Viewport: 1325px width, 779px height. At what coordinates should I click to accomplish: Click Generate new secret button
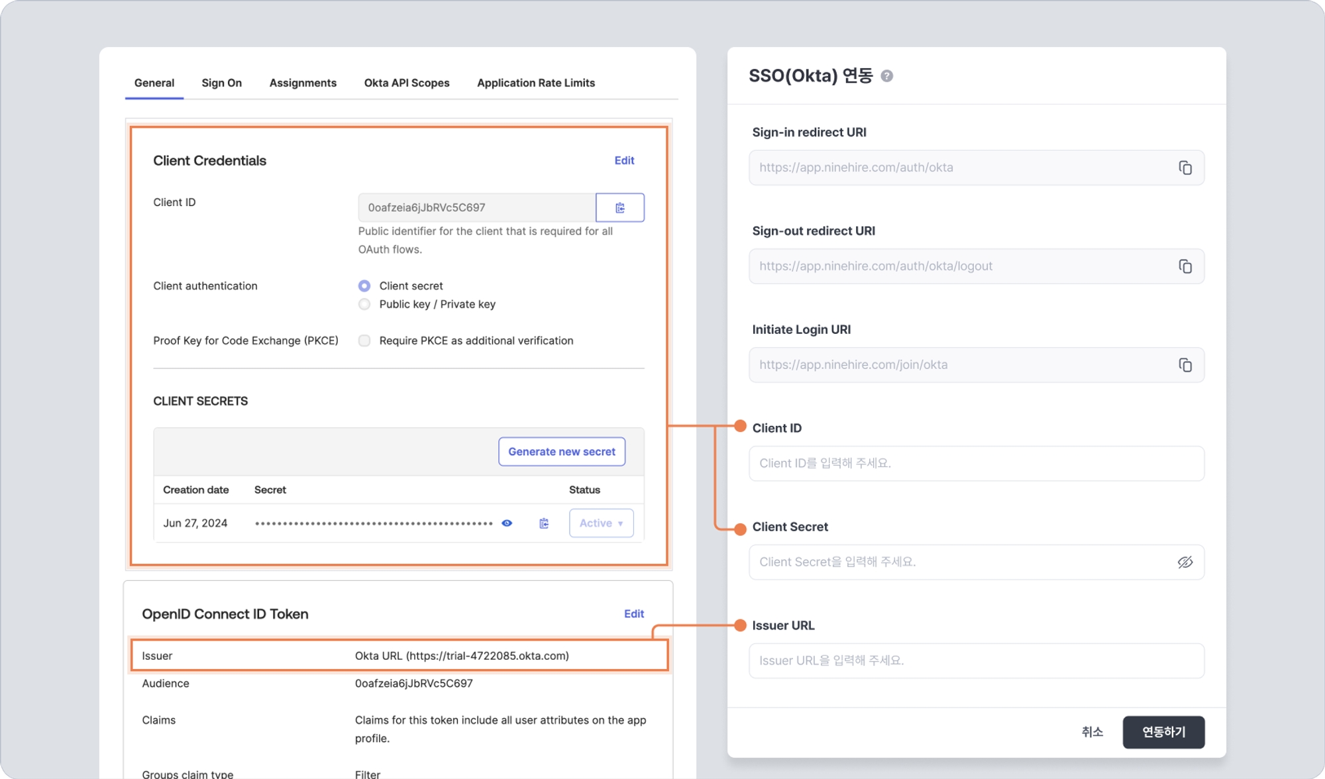[561, 452]
